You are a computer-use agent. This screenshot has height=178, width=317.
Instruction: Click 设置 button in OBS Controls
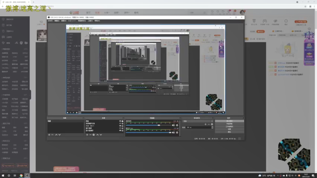pos(229,129)
